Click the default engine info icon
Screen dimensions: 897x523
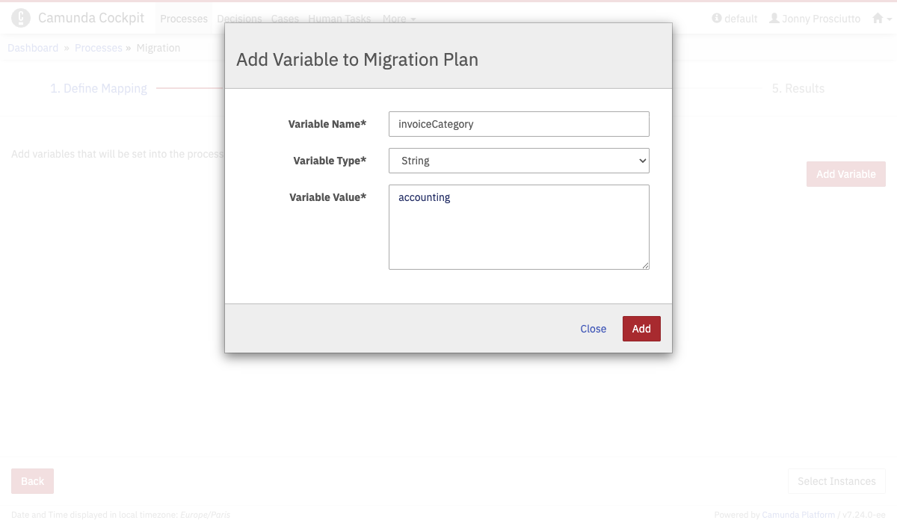coord(717,19)
